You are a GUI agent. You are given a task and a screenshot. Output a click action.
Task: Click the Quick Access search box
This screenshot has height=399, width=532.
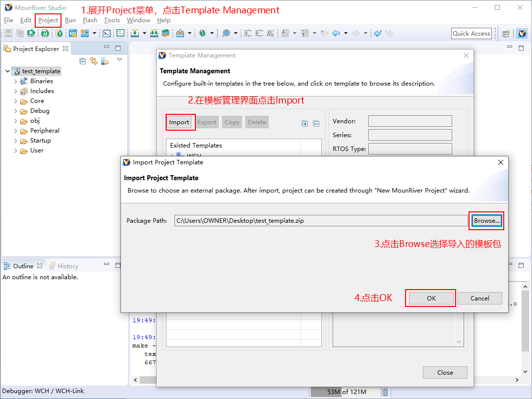(472, 34)
